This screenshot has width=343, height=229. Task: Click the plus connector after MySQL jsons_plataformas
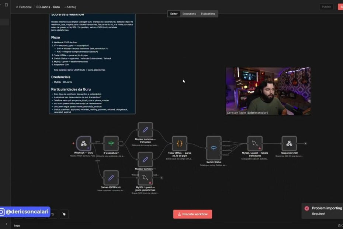coord(161,178)
